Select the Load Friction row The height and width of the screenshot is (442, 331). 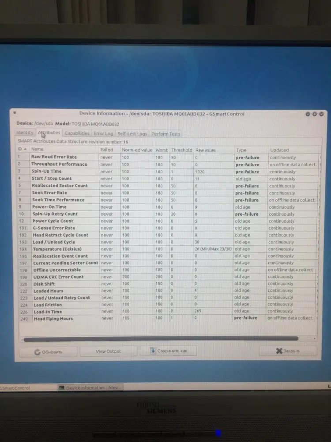coord(168,305)
